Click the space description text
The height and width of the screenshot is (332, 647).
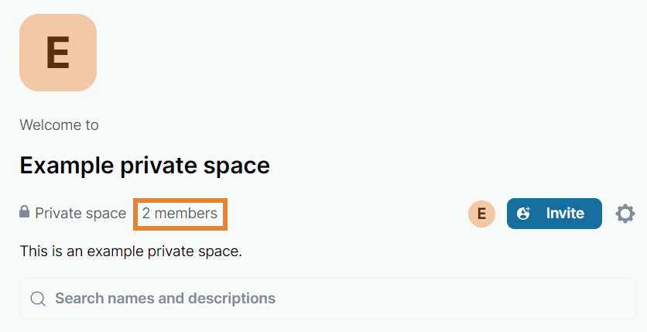point(131,252)
